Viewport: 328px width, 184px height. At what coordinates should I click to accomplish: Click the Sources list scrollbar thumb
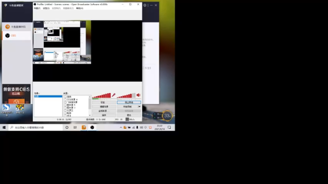pyautogui.click(x=90, y=103)
